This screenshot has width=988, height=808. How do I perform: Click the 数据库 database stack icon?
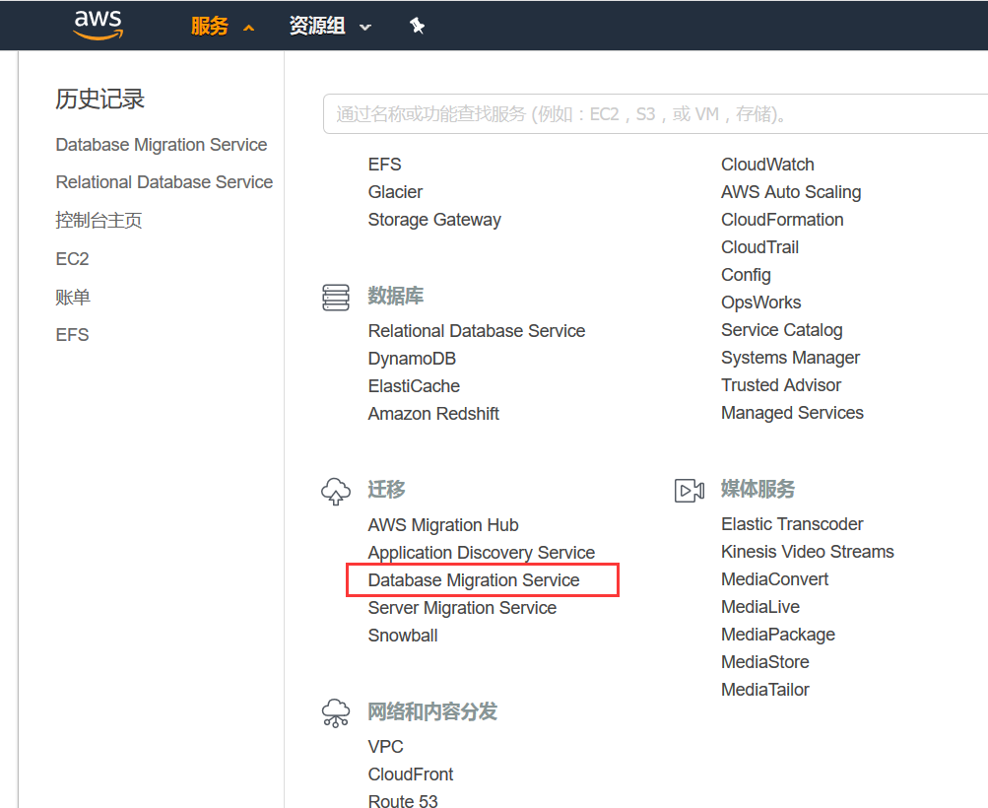click(336, 297)
